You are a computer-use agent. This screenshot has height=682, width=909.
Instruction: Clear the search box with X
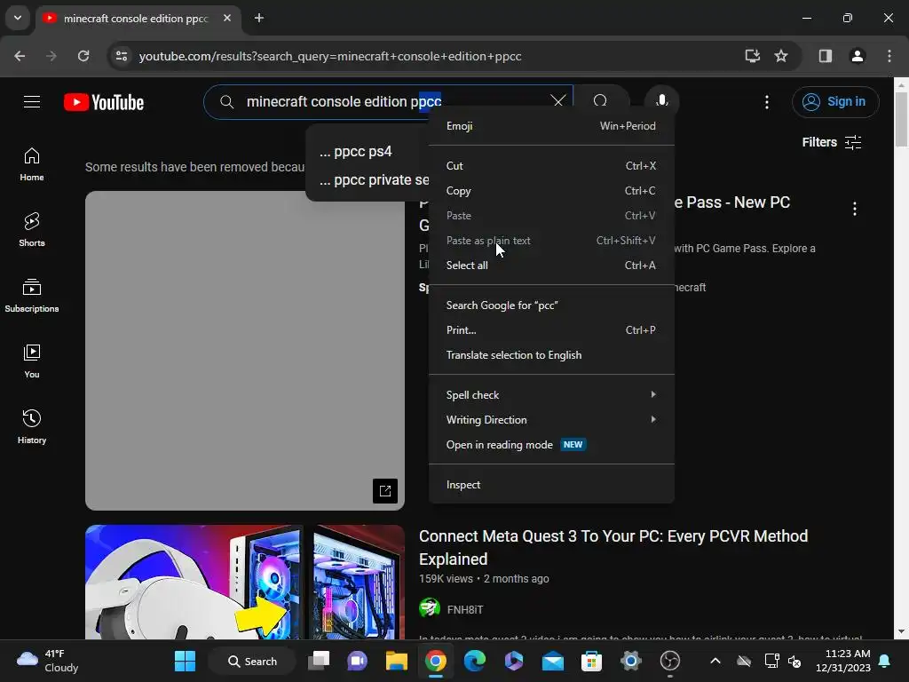point(558,101)
